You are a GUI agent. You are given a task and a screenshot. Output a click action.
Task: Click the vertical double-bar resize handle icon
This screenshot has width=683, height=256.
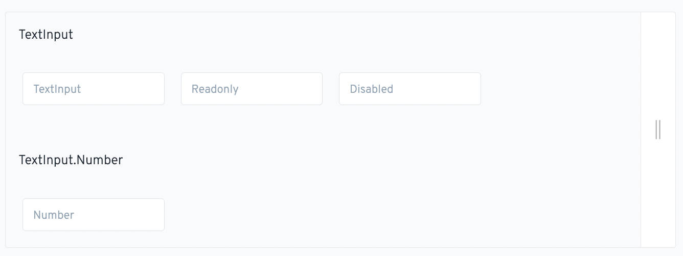click(x=658, y=130)
